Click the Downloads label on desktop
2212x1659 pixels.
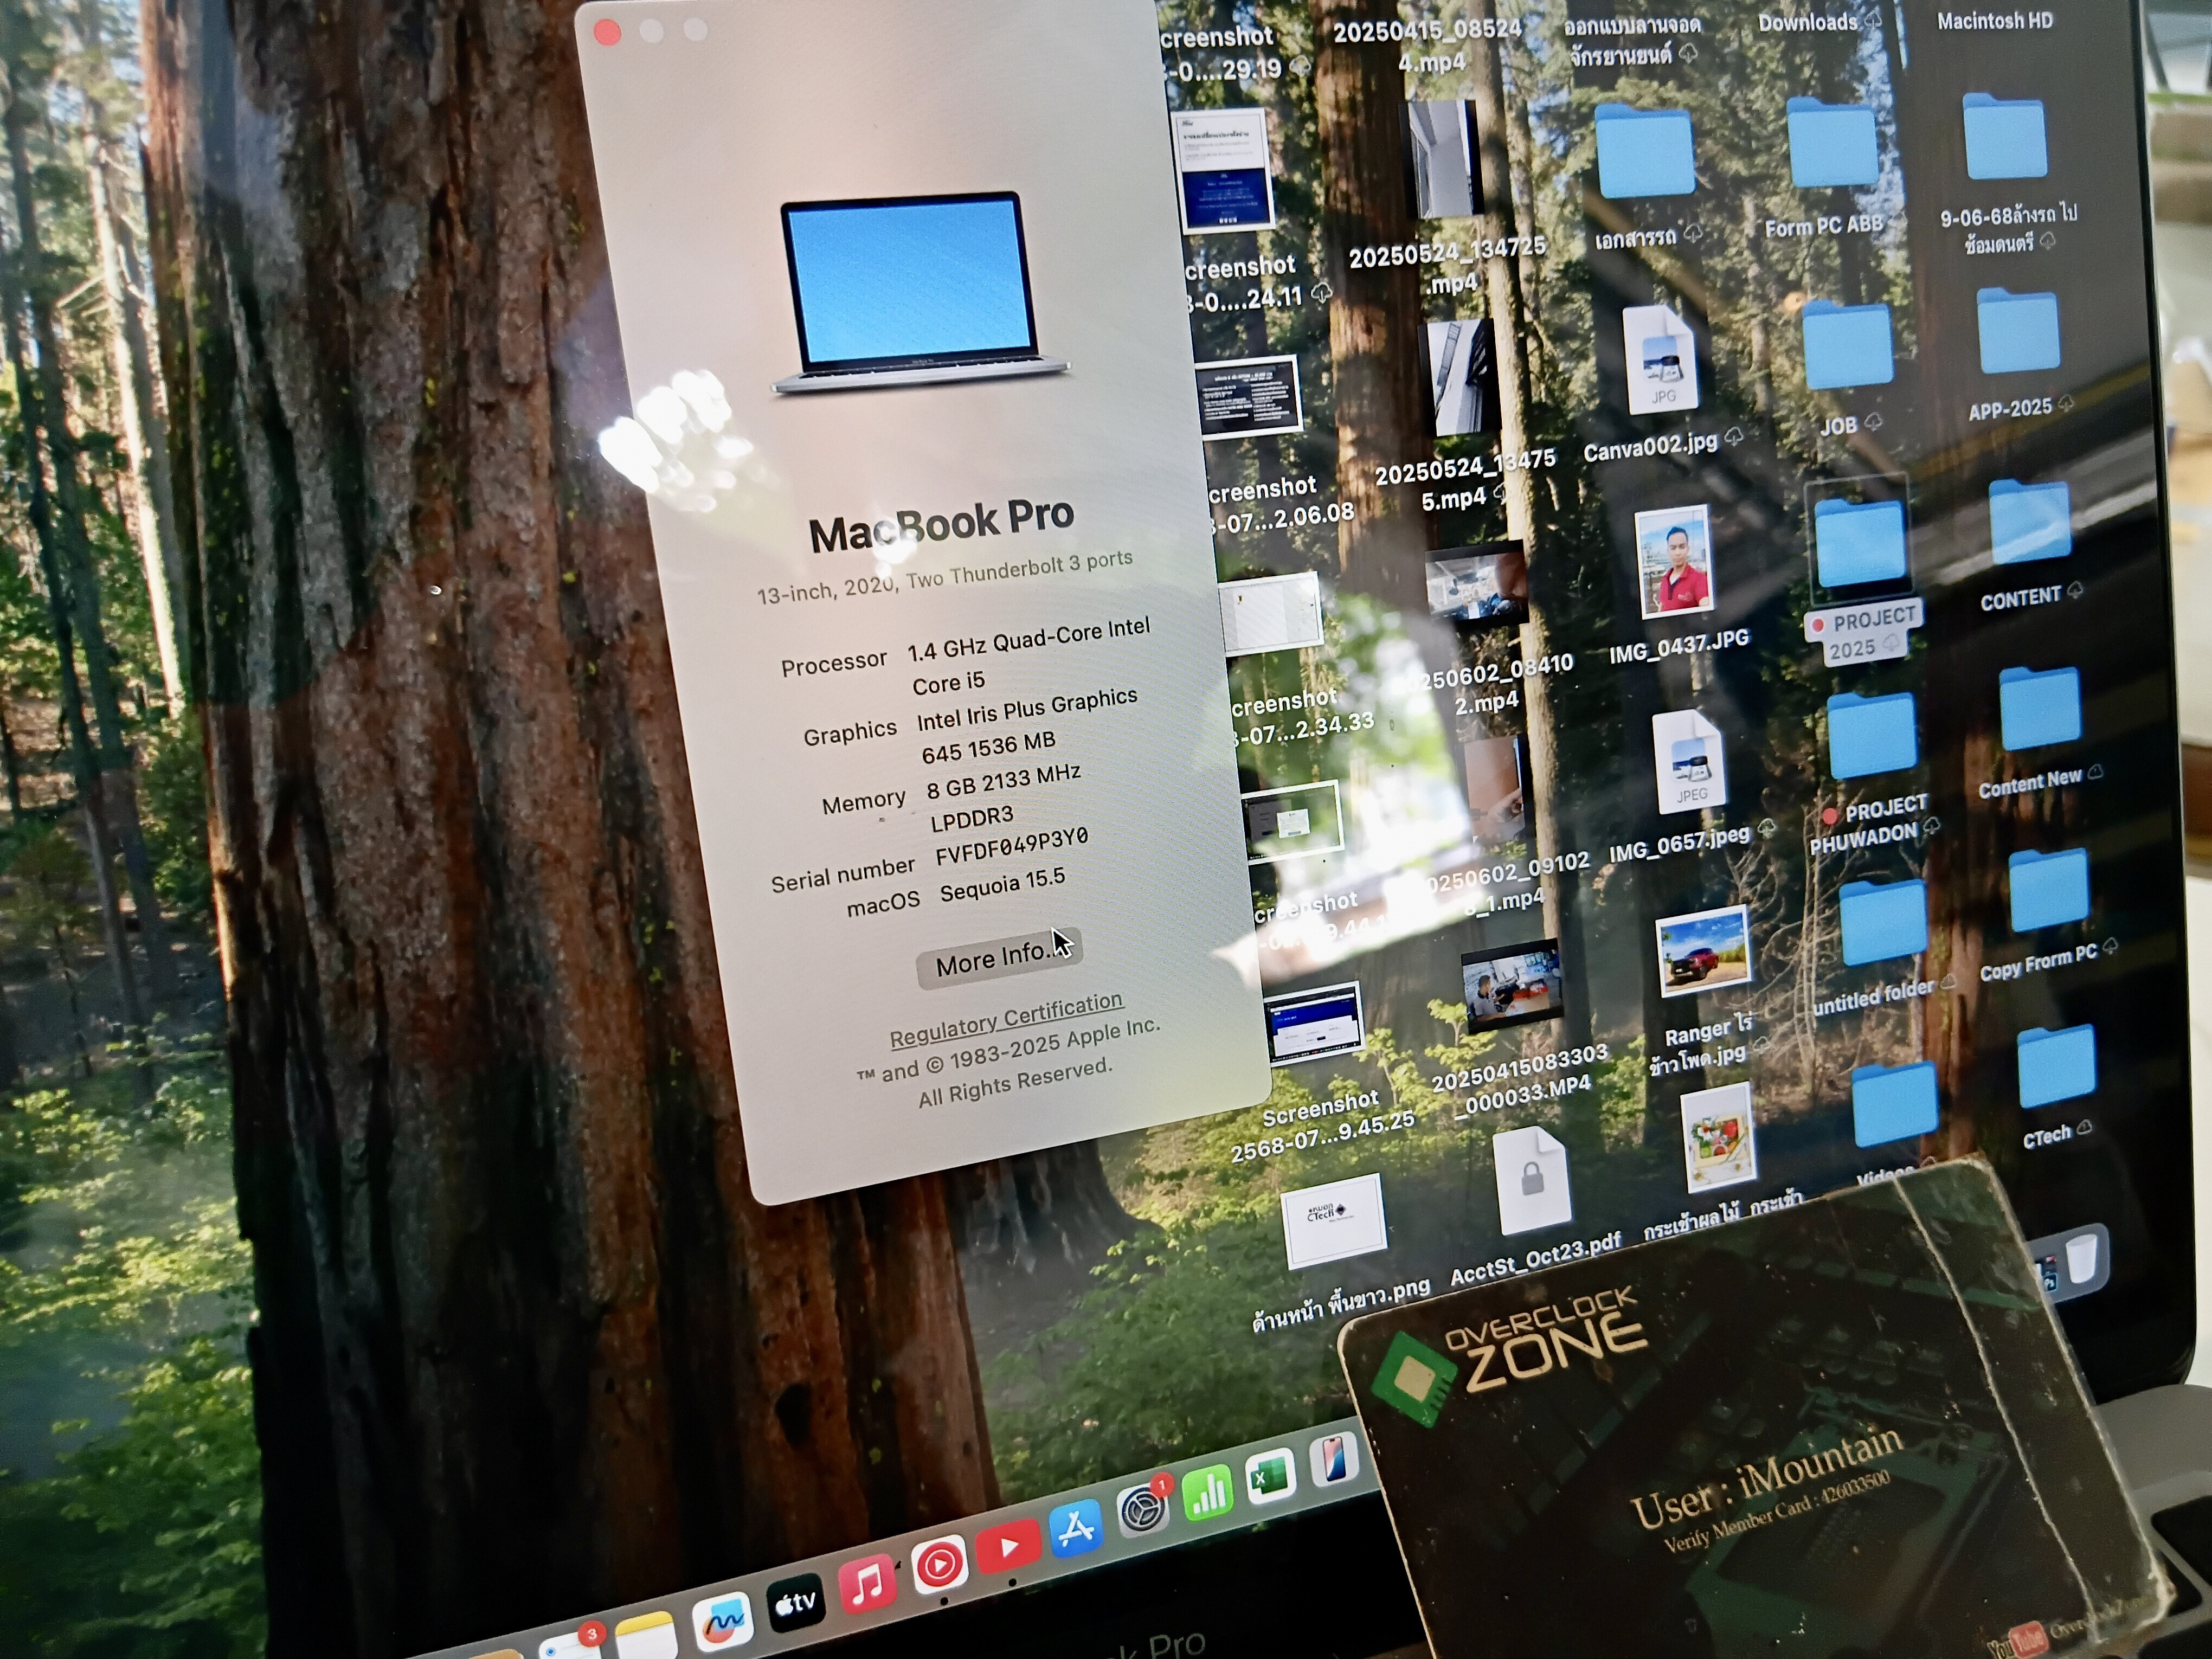(x=1808, y=22)
